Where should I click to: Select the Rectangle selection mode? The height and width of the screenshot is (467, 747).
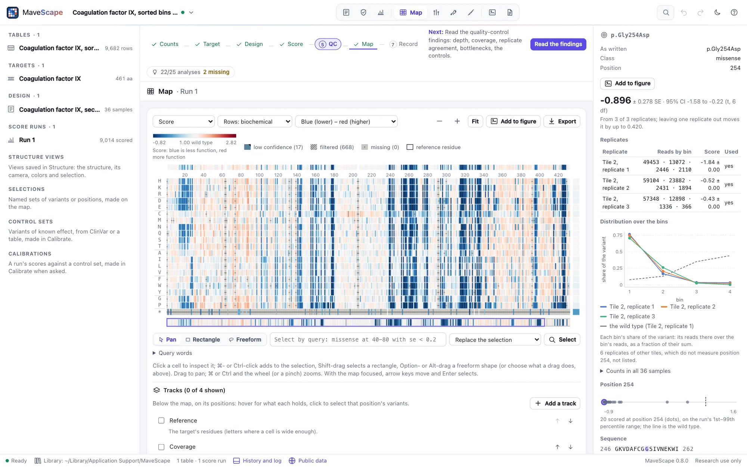(203, 340)
